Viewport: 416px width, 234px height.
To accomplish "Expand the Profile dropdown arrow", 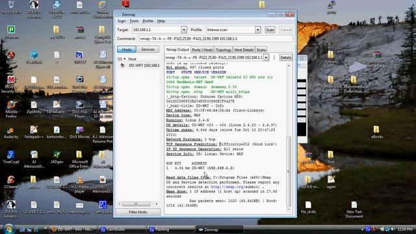I will pyautogui.click(x=257, y=30).
